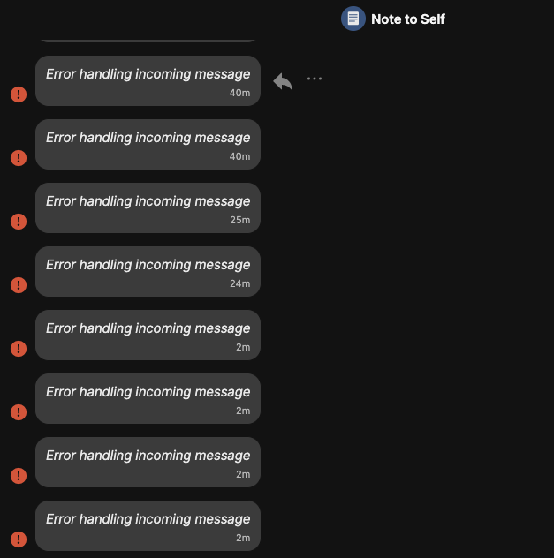The image size is (554, 558).
Task: Click error icon beside first 2m message
Action: (19, 349)
